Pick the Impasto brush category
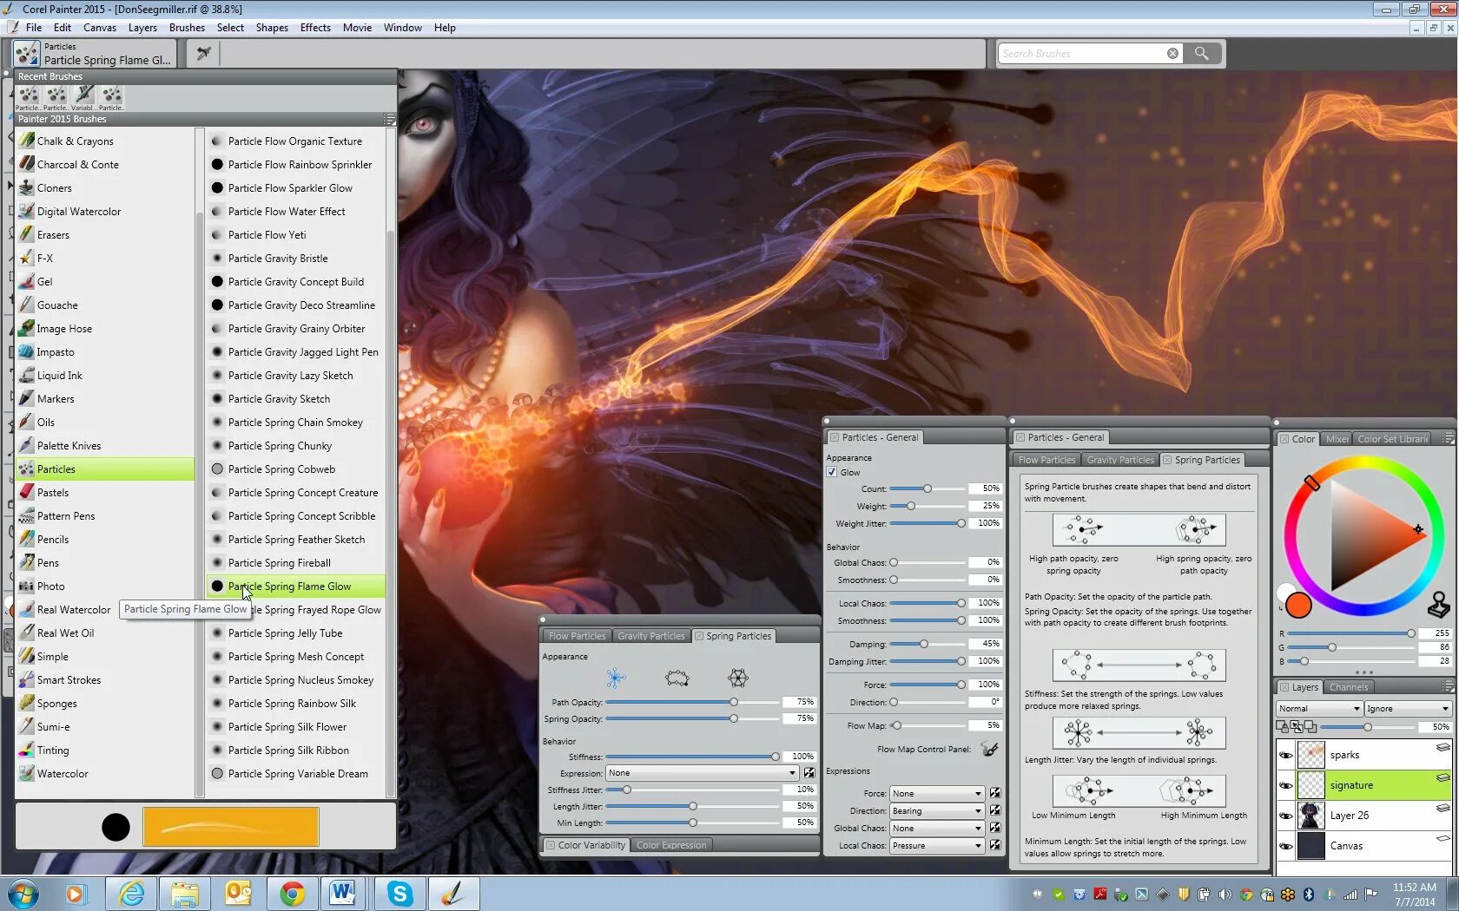Image resolution: width=1459 pixels, height=911 pixels. tap(104, 351)
